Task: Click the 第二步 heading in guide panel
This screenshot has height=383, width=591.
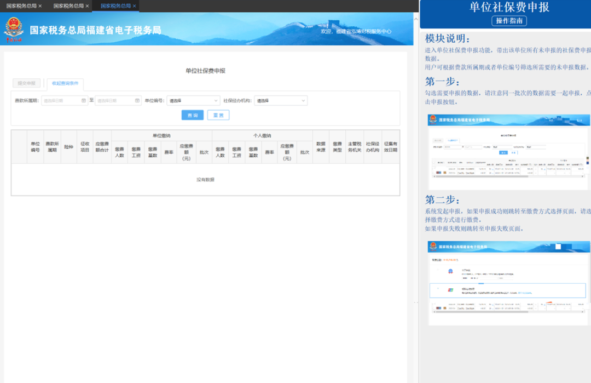Action: coord(442,199)
